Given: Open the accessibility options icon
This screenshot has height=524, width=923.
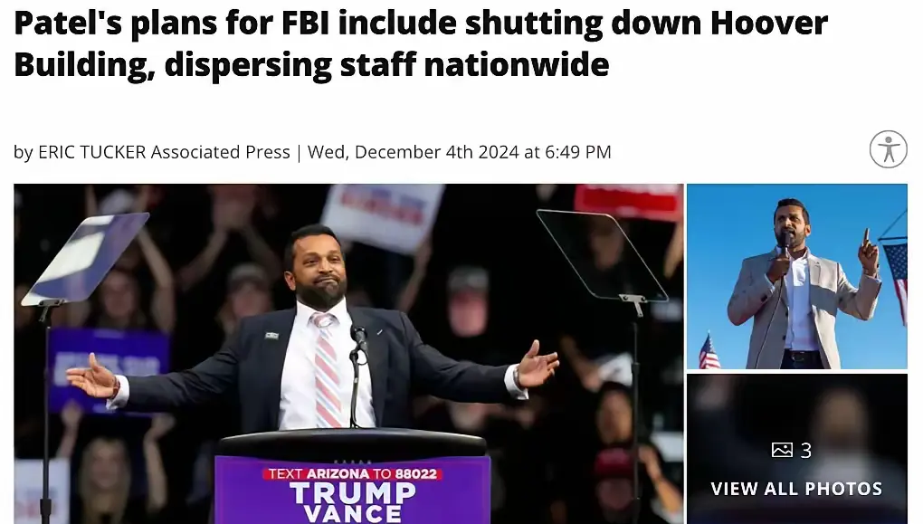Looking at the screenshot, I should [889, 149].
